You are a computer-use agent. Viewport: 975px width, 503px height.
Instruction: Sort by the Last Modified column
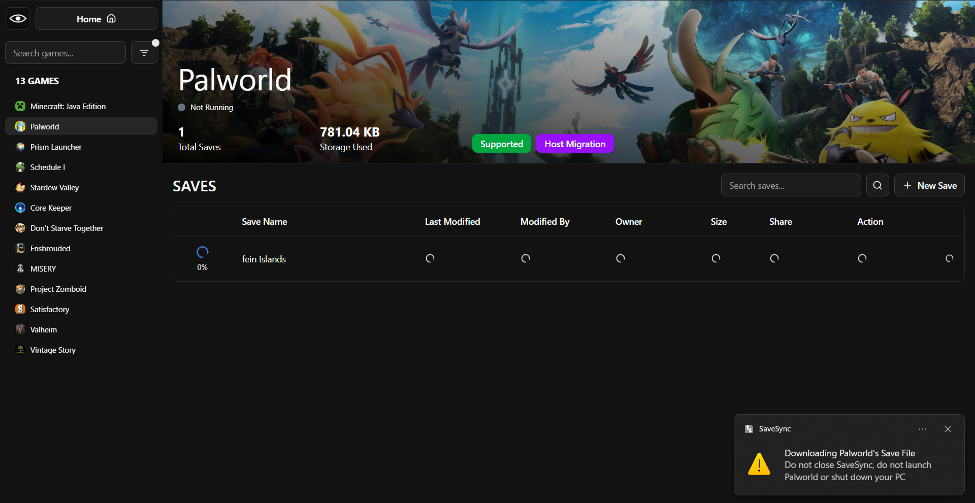(x=452, y=222)
